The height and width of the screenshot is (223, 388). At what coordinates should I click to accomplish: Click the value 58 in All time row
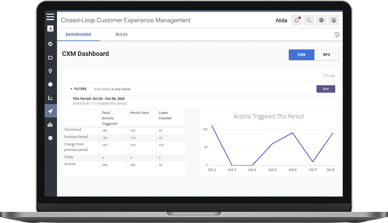(x=161, y=165)
